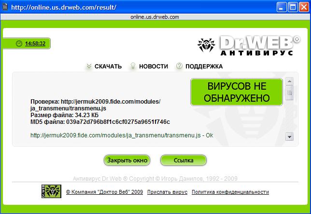Image resolution: width=311 pixels, height=214 pixels.
Task: Follow the Прислать вирус link
Action: (167, 192)
